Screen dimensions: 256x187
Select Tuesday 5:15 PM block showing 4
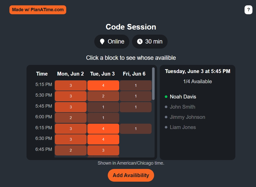point(103,85)
